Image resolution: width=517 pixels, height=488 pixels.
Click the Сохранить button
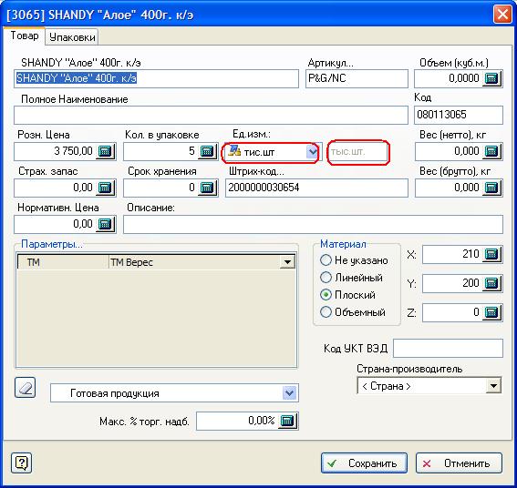pos(364,463)
